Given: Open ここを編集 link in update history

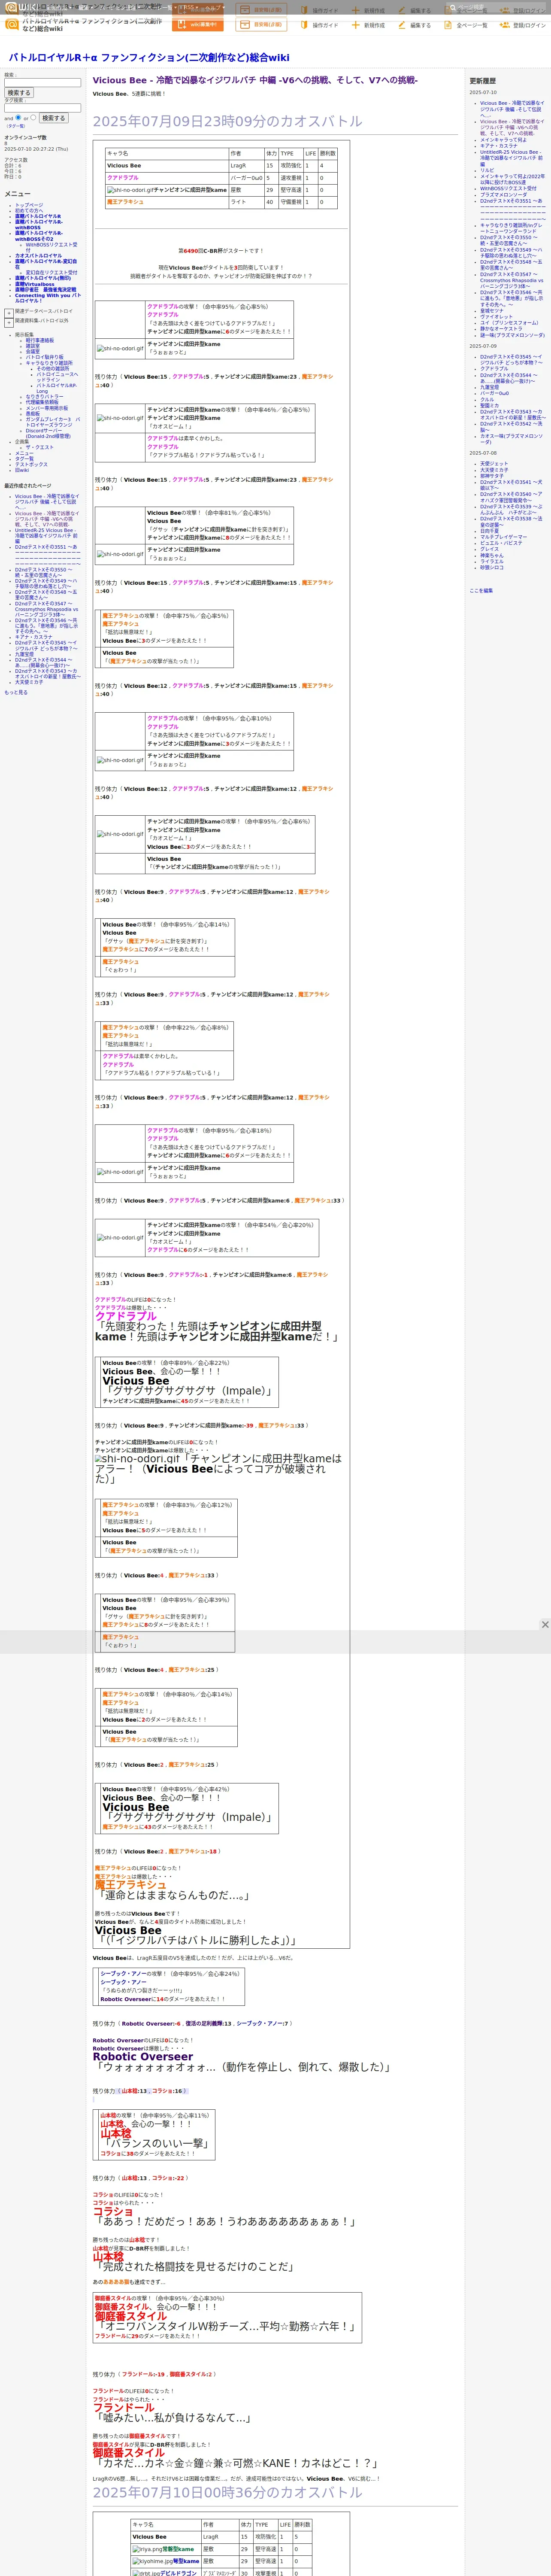Looking at the screenshot, I should 481,591.
